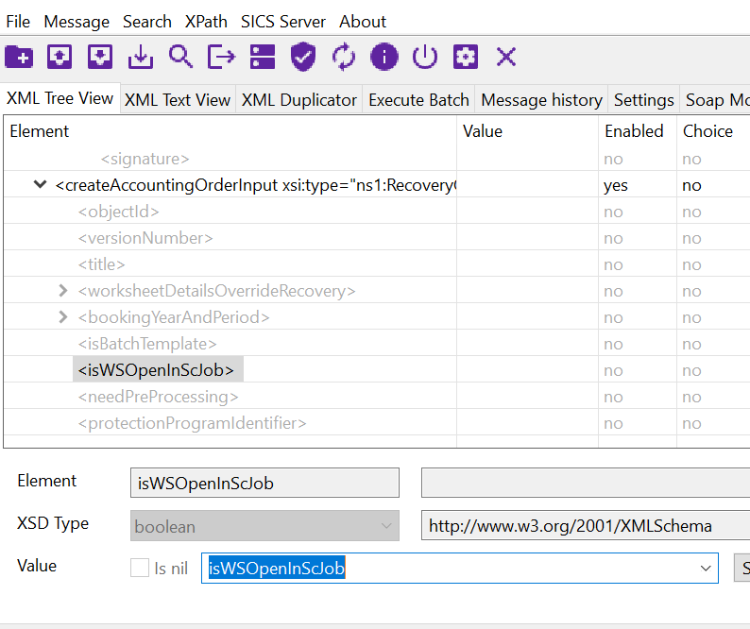
Task: Open the Value combo box dropdown arrow
Action: click(706, 568)
